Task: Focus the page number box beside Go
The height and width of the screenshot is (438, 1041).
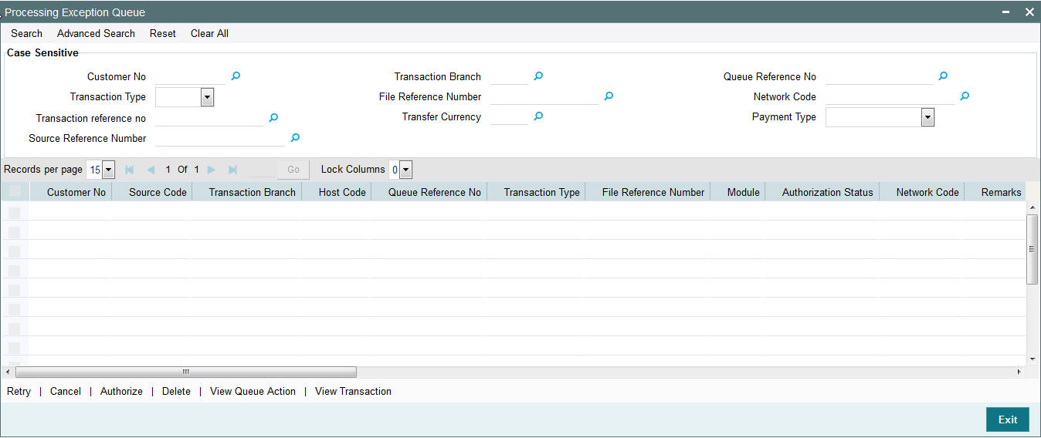Action: pos(260,170)
